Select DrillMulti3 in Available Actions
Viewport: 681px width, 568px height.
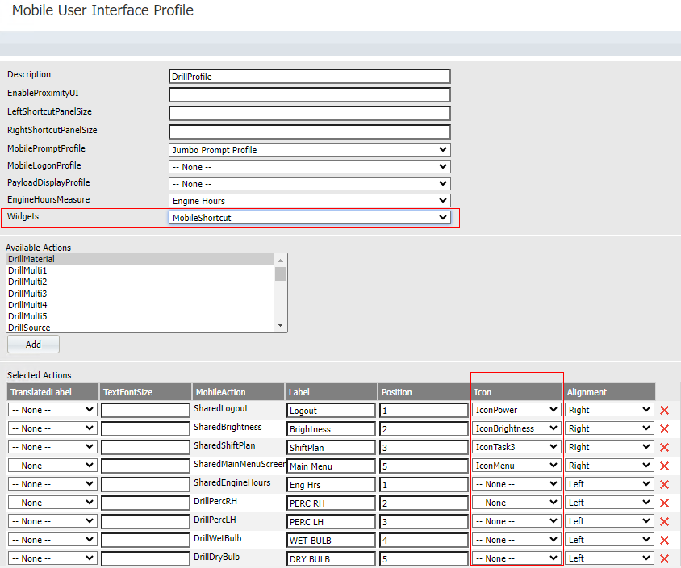pos(27,294)
